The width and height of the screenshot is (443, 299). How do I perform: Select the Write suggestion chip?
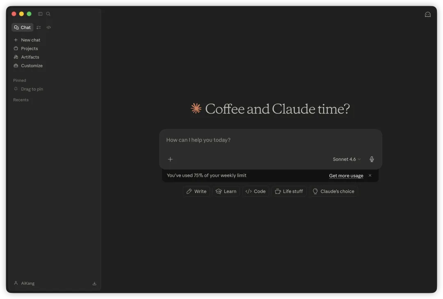(196, 191)
